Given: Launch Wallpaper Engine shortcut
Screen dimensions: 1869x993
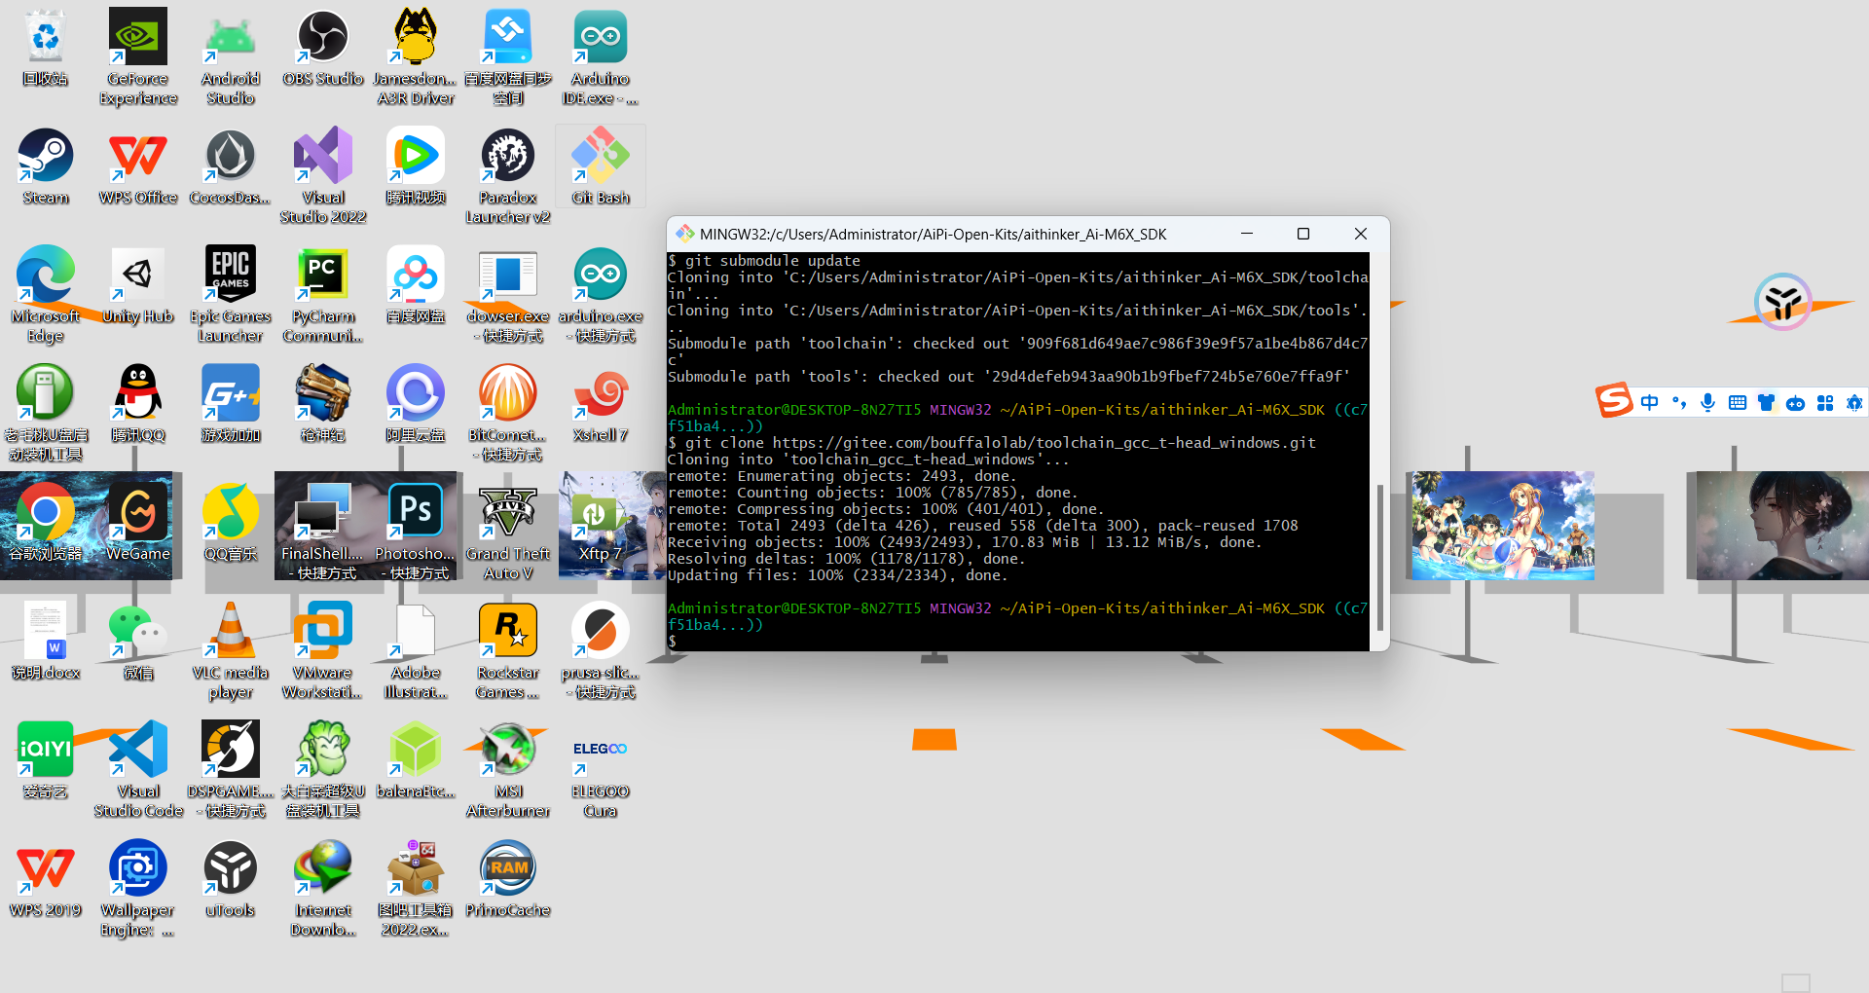Looking at the screenshot, I should [x=138, y=888].
